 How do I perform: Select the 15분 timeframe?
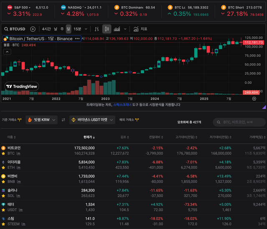(77, 29)
